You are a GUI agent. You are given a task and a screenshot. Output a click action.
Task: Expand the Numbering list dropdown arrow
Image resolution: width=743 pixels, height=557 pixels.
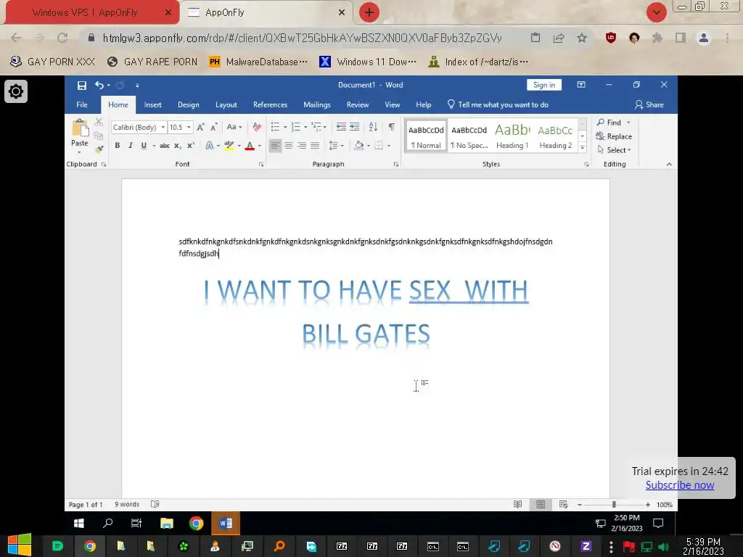[305, 127]
